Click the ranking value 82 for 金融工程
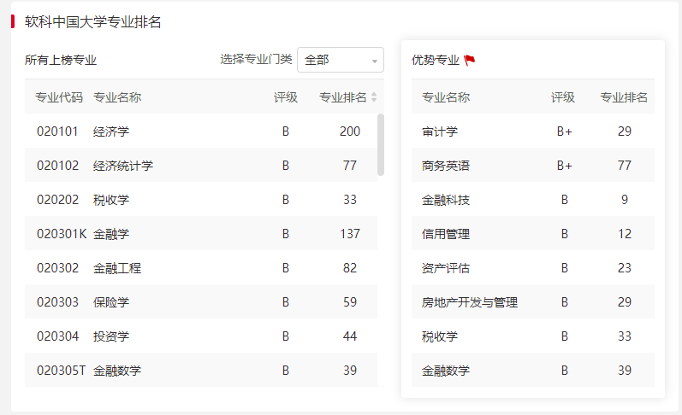 (x=350, y=268)
